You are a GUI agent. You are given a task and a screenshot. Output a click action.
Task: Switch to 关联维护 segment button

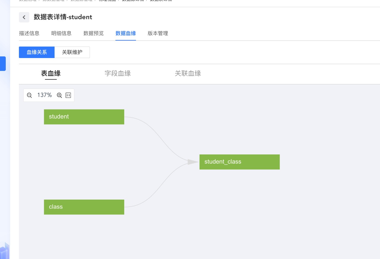(72, 52)
